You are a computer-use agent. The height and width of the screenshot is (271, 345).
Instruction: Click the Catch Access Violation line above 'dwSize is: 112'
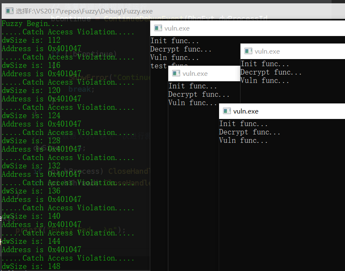[x=68, y=32]
